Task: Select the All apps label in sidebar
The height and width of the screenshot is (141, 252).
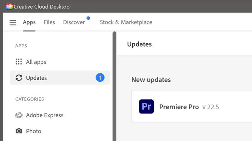Action: [x=36, y=62]
